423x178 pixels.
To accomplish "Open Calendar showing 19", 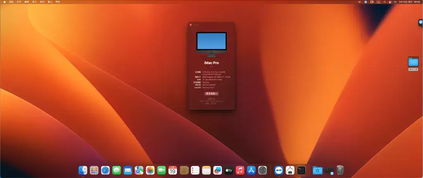I will (173, 170).
